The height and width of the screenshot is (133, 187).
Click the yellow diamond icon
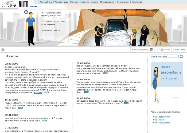[x=3, y=50]
